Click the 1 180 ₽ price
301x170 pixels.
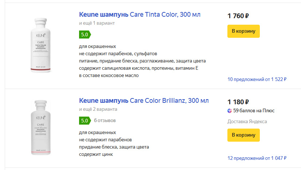(238, 102)
